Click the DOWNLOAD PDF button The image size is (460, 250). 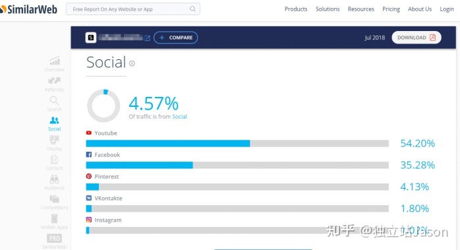417,38
